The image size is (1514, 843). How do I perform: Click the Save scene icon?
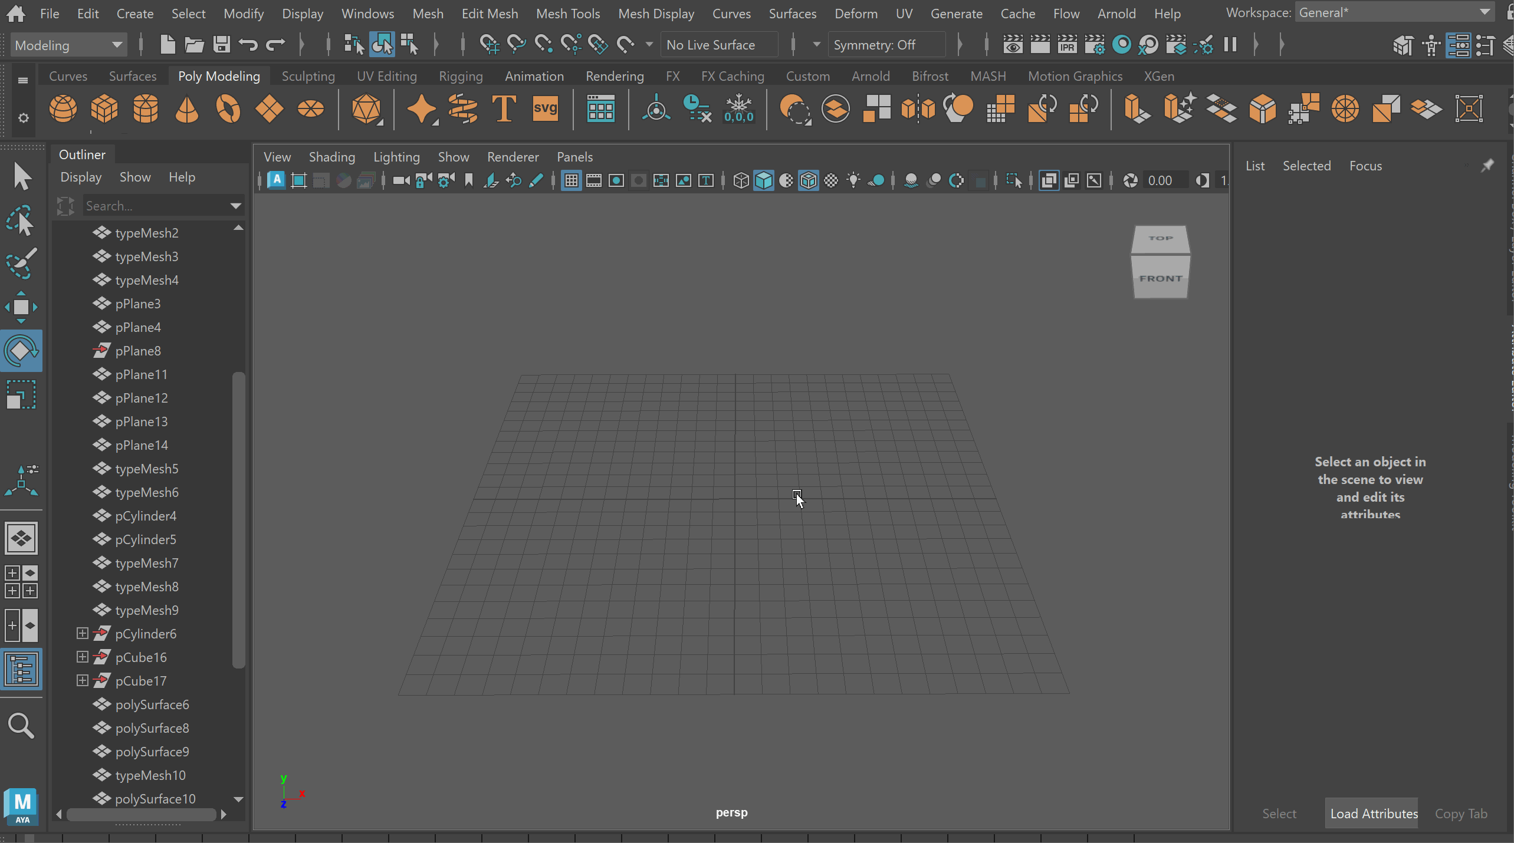click(x=222, y=45)
